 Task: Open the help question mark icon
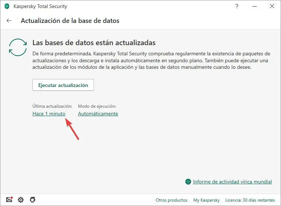(237, 6)
